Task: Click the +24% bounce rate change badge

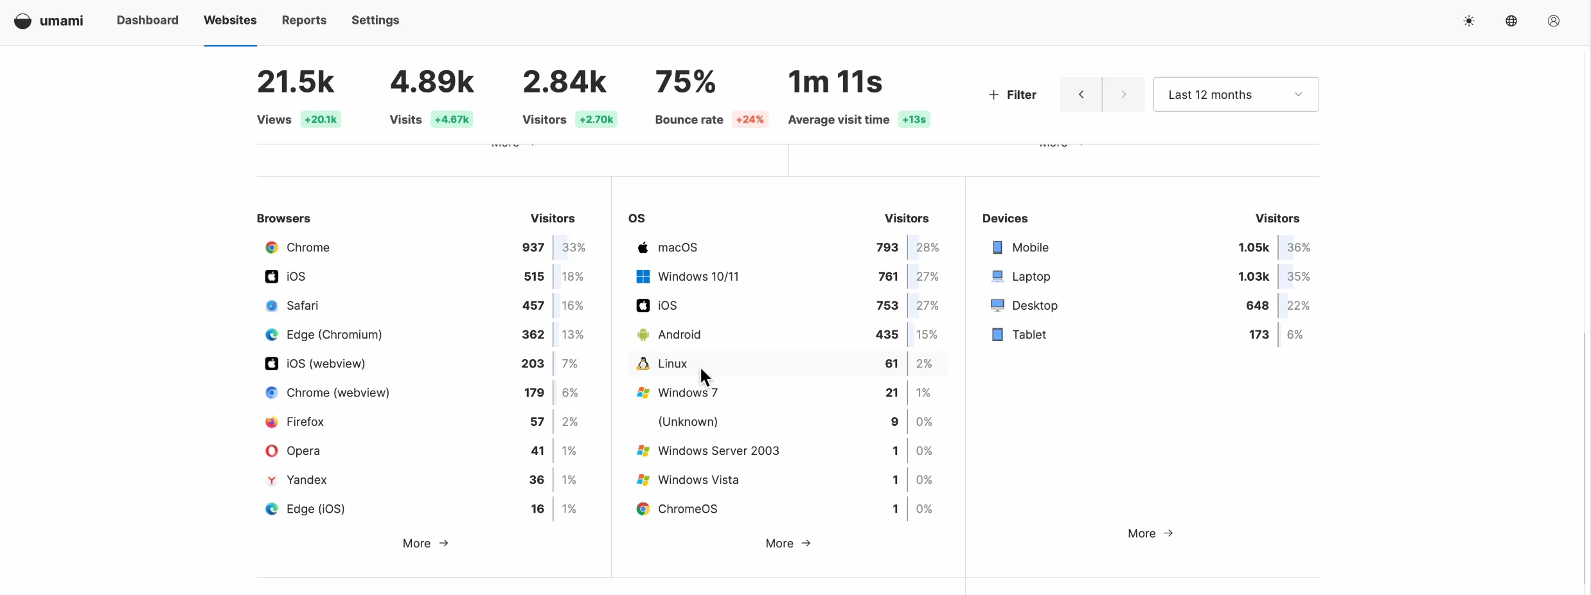Action: (749, 120)
